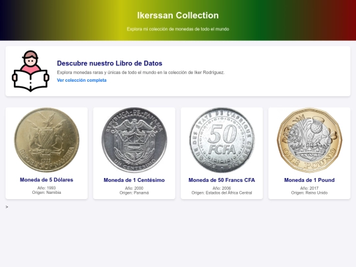356x267 pixels.
Task: Click the Origen: Namibia text
Action: 47,193
